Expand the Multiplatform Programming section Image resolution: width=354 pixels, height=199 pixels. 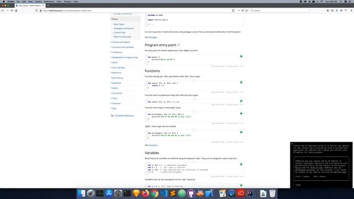tap(124, 57)
